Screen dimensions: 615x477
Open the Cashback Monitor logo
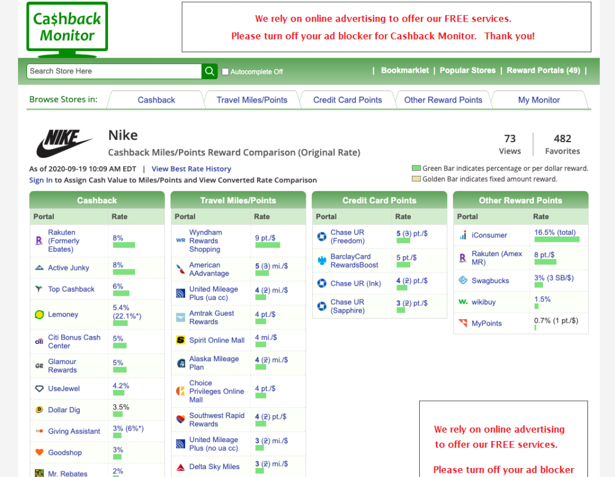tap(67, 29)
